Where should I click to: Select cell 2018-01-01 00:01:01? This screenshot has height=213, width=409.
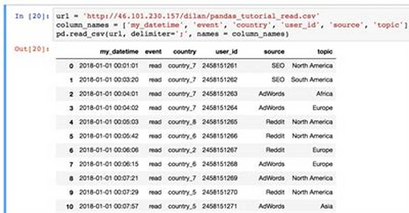click(x=109, y=66)
